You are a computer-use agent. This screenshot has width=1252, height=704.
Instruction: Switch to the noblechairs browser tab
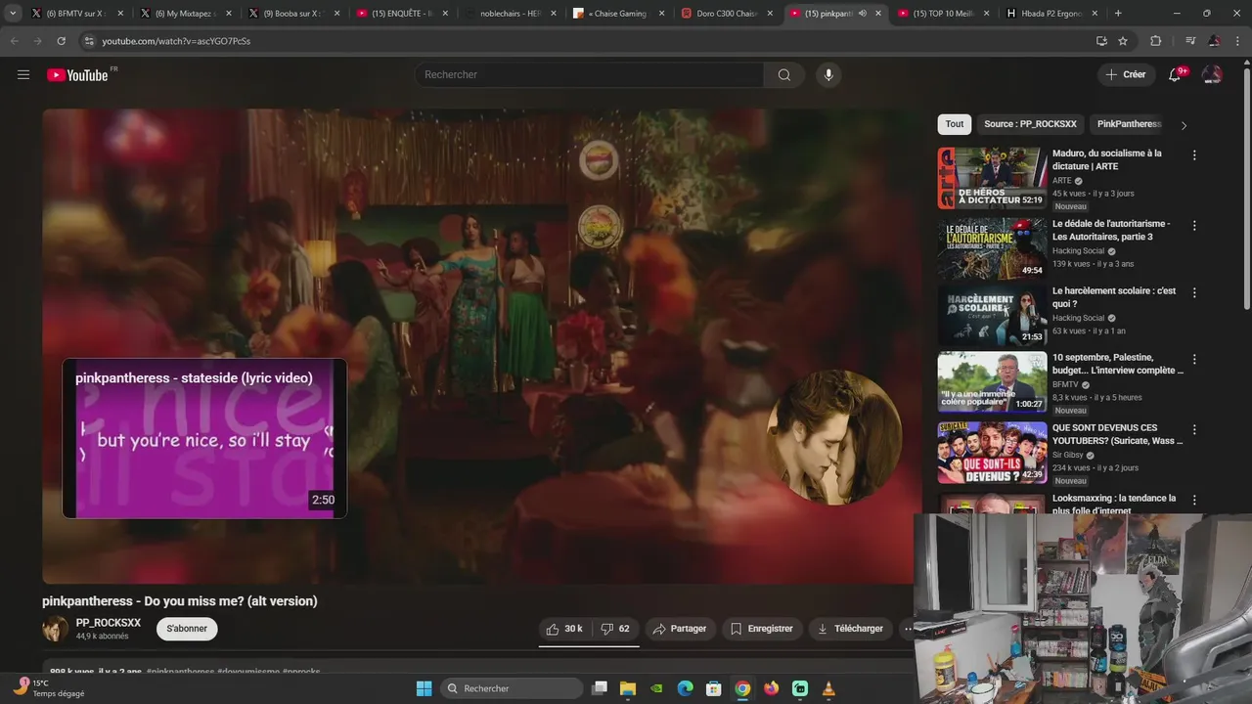tap(509, 14)
